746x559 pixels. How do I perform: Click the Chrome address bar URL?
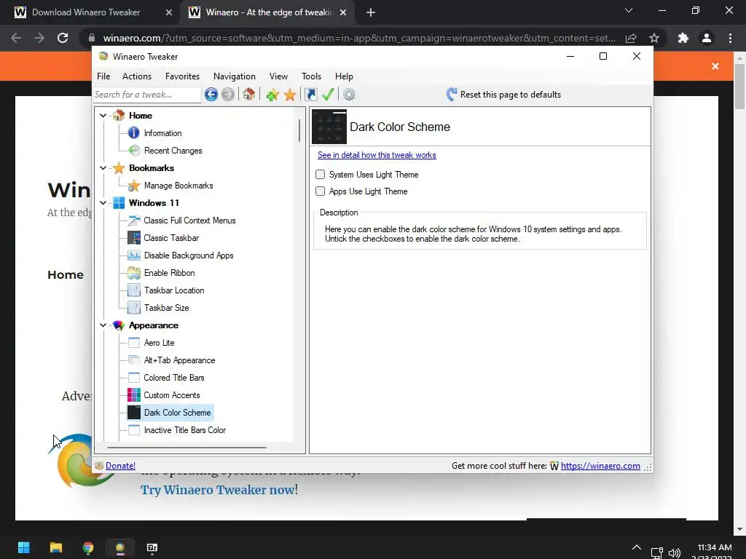(x=359, y=38)
